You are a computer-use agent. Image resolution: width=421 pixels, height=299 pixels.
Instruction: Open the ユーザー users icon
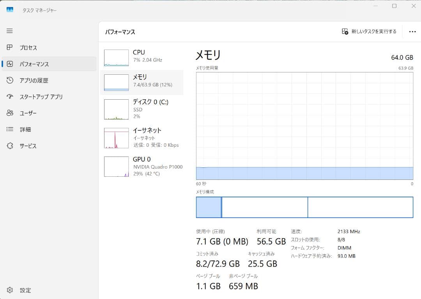[10, 113]
